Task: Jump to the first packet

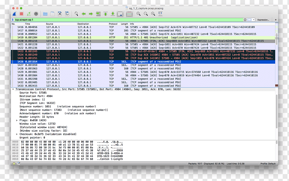Action: point(106,14)
